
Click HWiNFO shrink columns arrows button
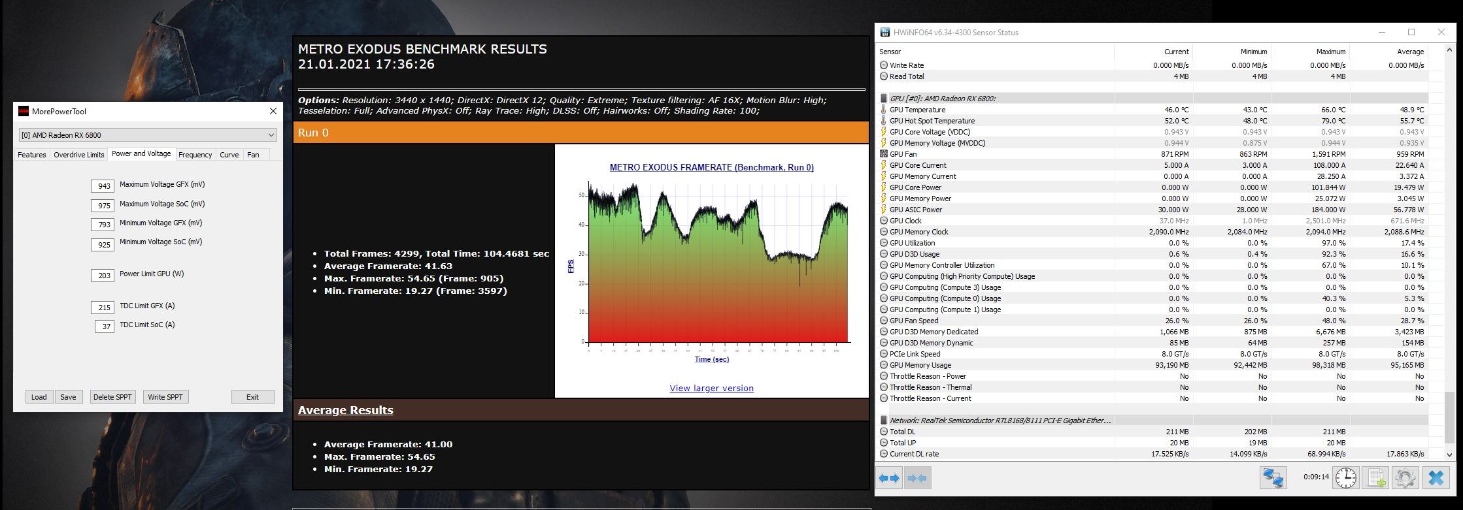point(917,478)
